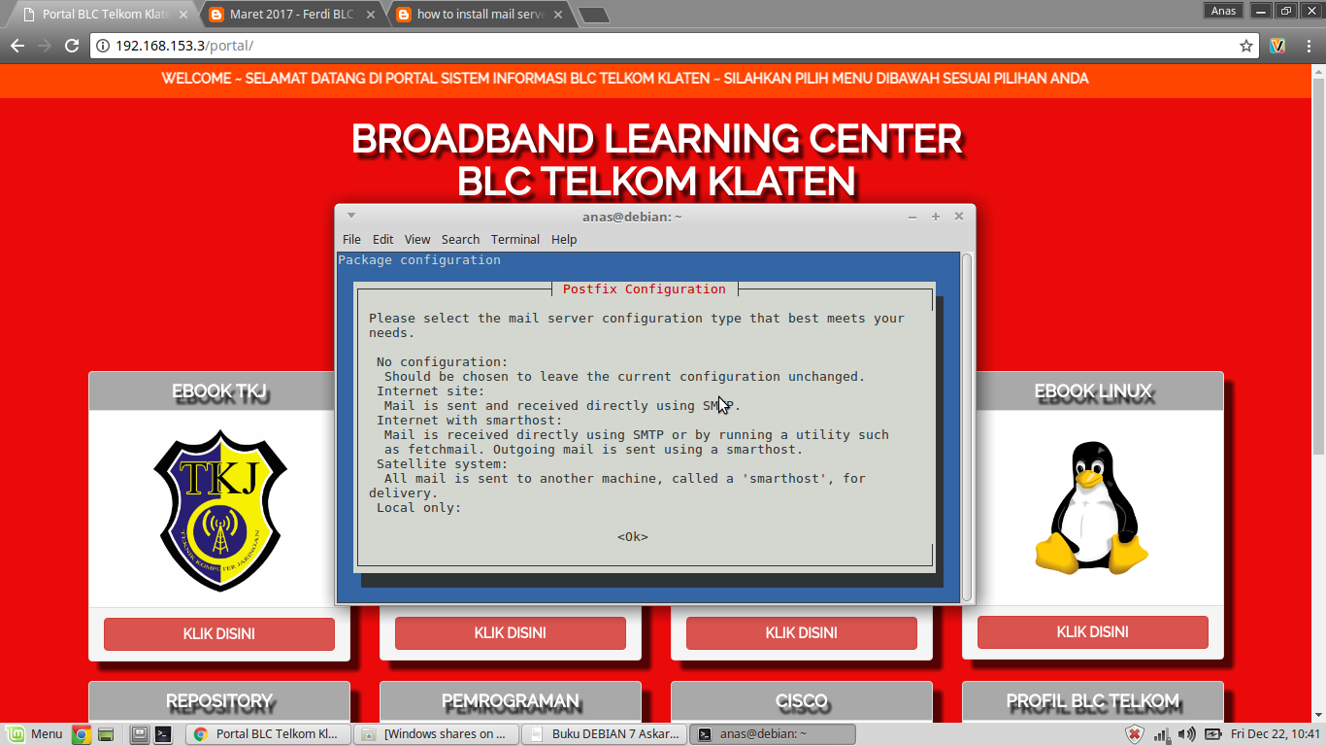Viewport: 1326px width, 746px height.
Task: Click the red shield tray icon
Action: pos(1134,734)
